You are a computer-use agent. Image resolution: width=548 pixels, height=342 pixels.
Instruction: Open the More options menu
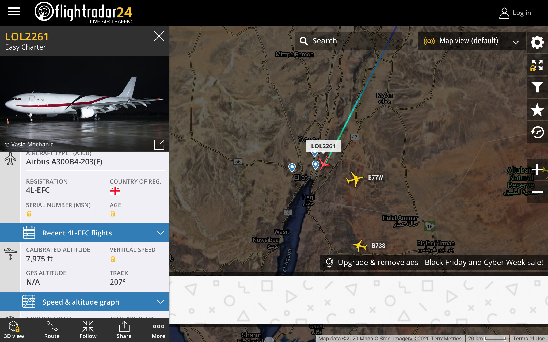click(159, 330)
